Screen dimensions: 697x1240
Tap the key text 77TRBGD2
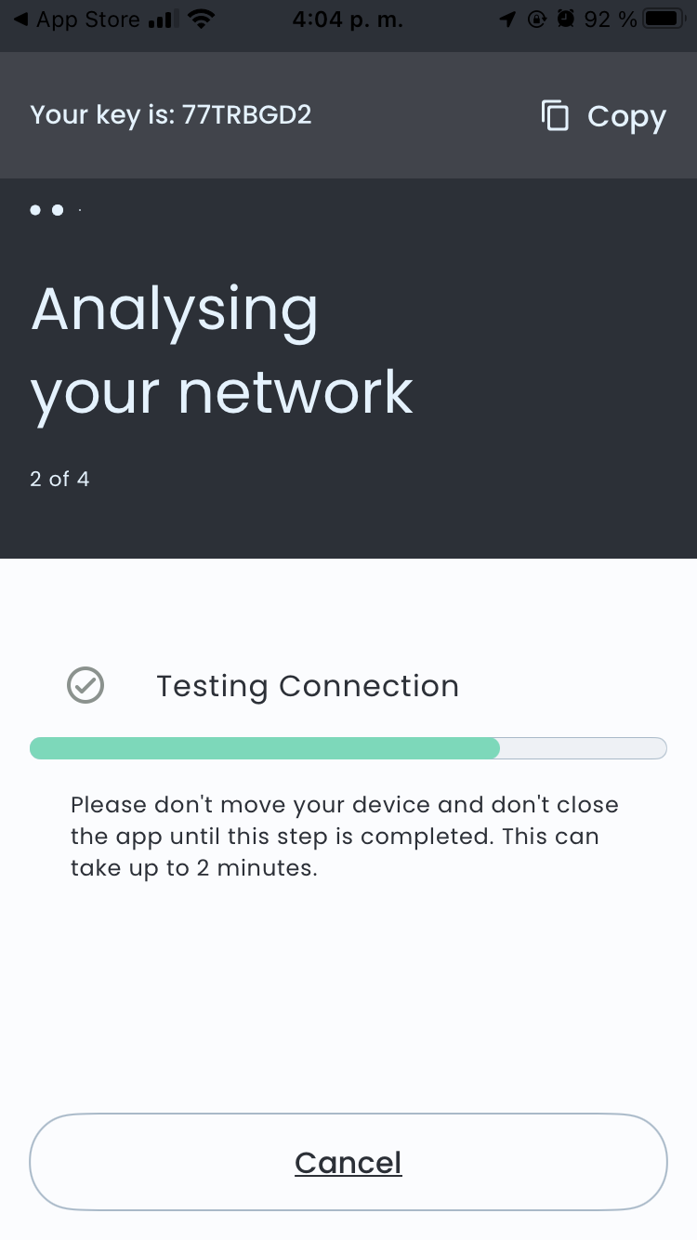coord(247,115)
